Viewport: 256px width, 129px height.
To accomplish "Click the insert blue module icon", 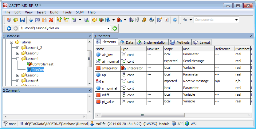I will 108,20.
